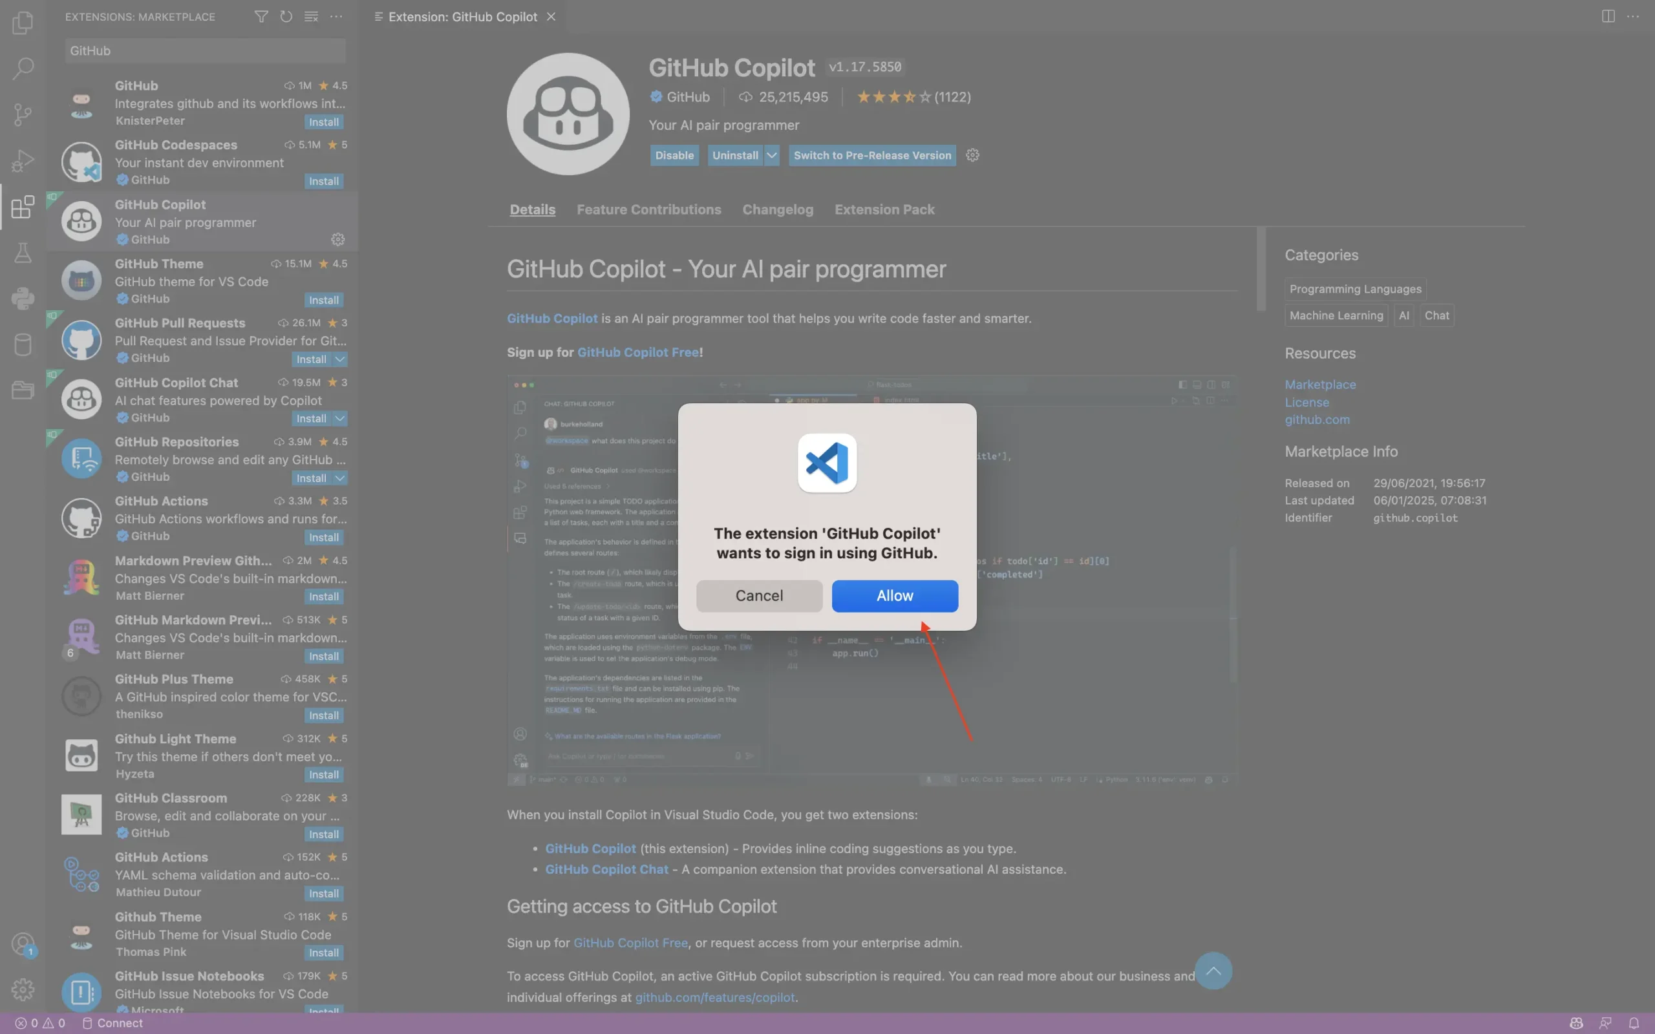Click the GitHub search field in Marketplace
1655x1034 pixels.
coord(205,50)
